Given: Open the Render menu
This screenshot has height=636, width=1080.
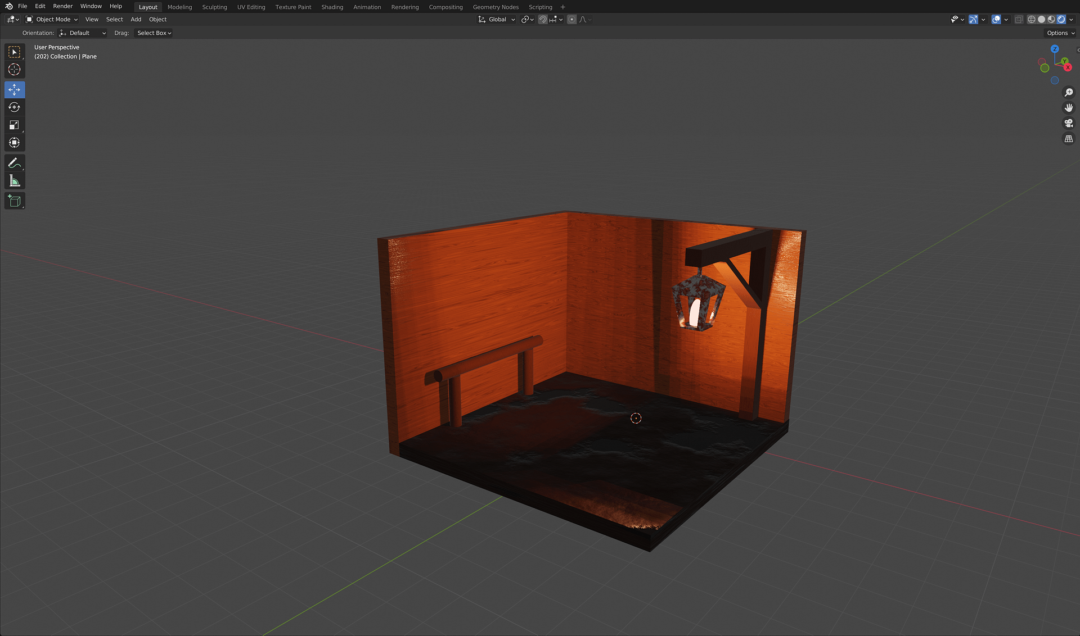Looking at the screenshot, I should tap(62, 6).
